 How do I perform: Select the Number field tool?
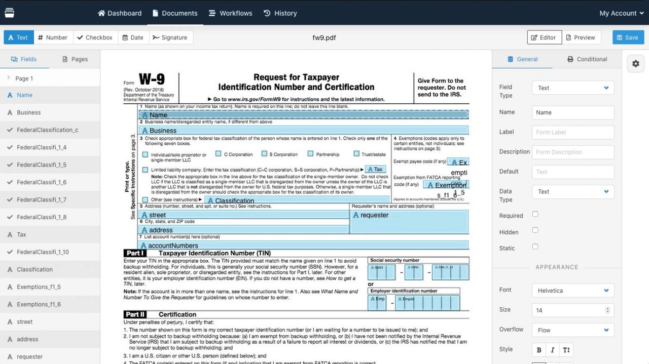[x=53, y=37]
